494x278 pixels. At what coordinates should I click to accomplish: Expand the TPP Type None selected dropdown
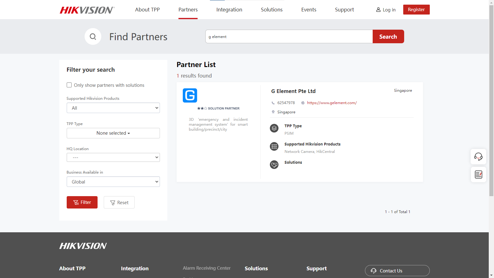(x=113, y=133)
